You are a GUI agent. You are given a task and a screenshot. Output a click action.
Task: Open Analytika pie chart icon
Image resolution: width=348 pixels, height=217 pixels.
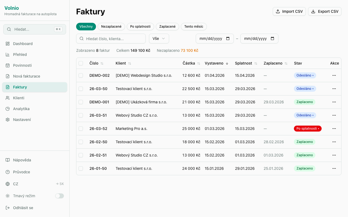[8, 109]
